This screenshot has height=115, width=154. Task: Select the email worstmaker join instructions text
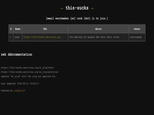tap(77, 18)
